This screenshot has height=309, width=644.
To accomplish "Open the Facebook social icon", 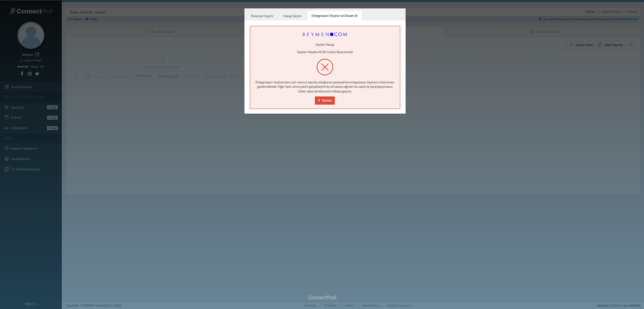I will click(22, 74).
